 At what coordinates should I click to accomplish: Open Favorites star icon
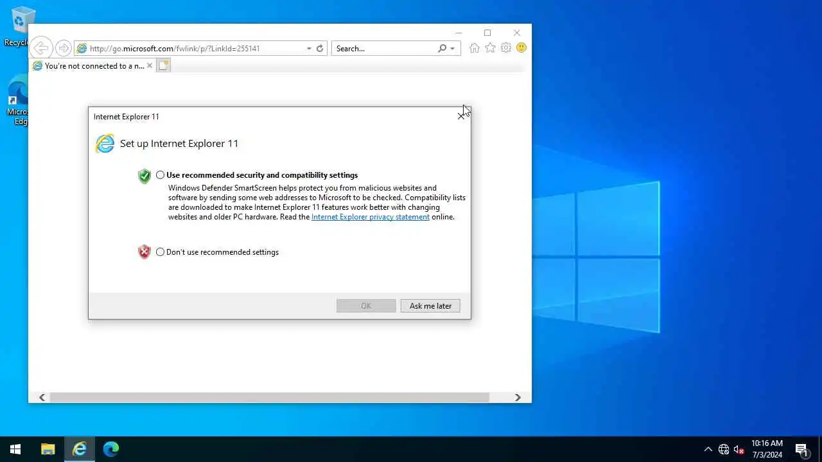pos(490,48)
